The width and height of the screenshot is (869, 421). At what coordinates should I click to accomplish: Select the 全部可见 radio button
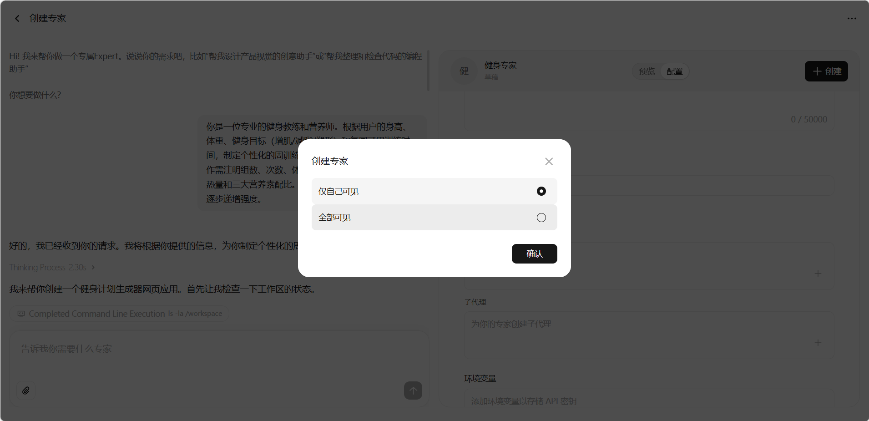(541, 218)
